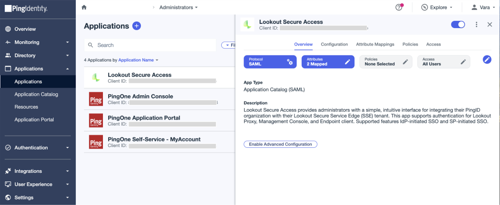Click the PingOne Admin Console Ping logo
This screenshot has height=205, width=500.
tap(96, 99)
